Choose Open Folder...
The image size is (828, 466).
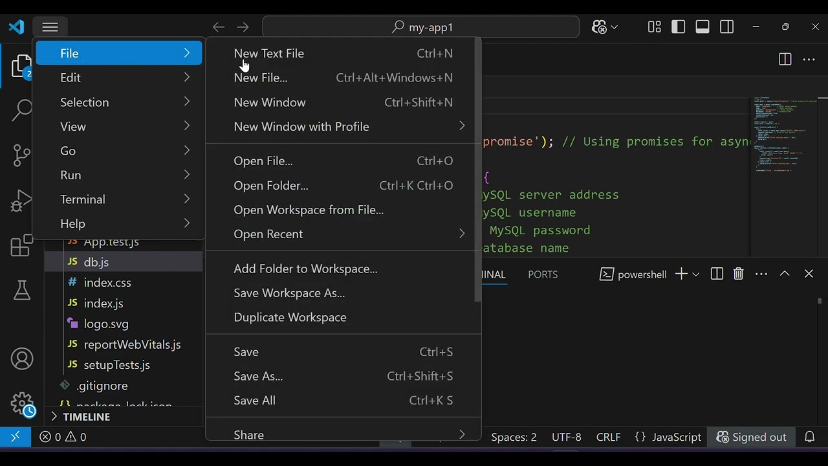[343, 186]
